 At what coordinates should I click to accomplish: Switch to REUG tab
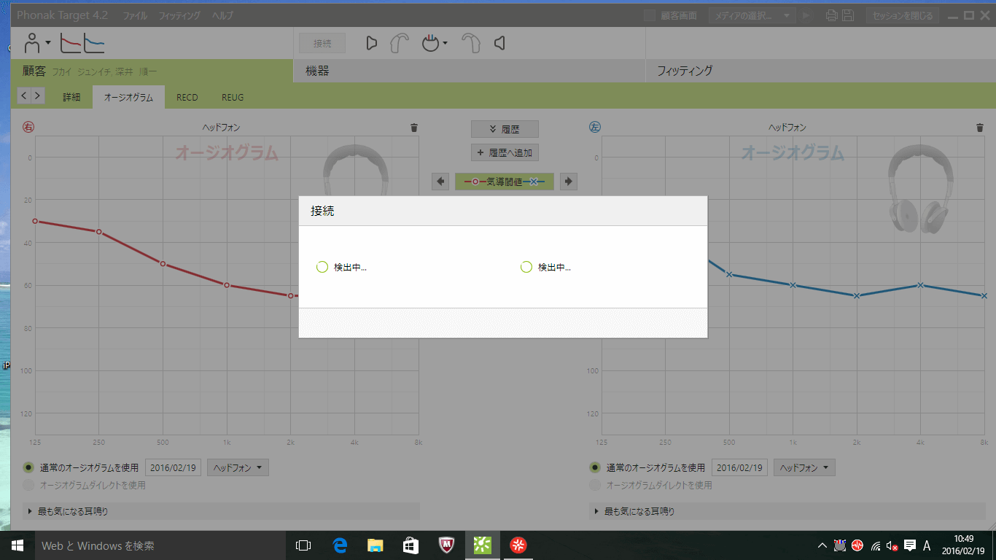233,97
